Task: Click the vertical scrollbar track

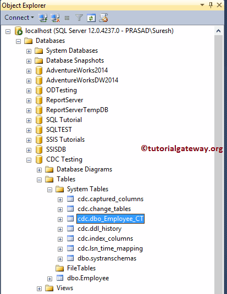Action: coord(218,164)
